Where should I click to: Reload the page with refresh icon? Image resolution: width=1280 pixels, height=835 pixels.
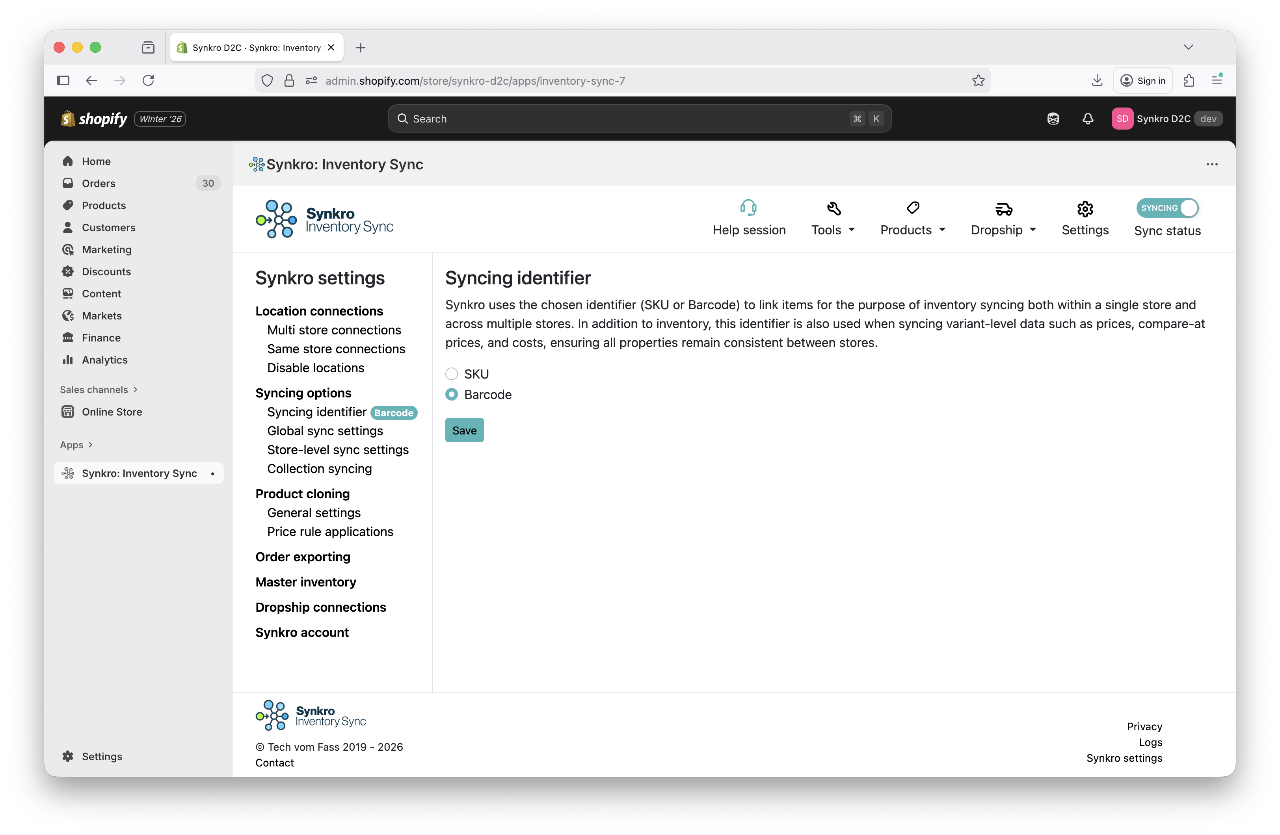click(x=149, y=81)
